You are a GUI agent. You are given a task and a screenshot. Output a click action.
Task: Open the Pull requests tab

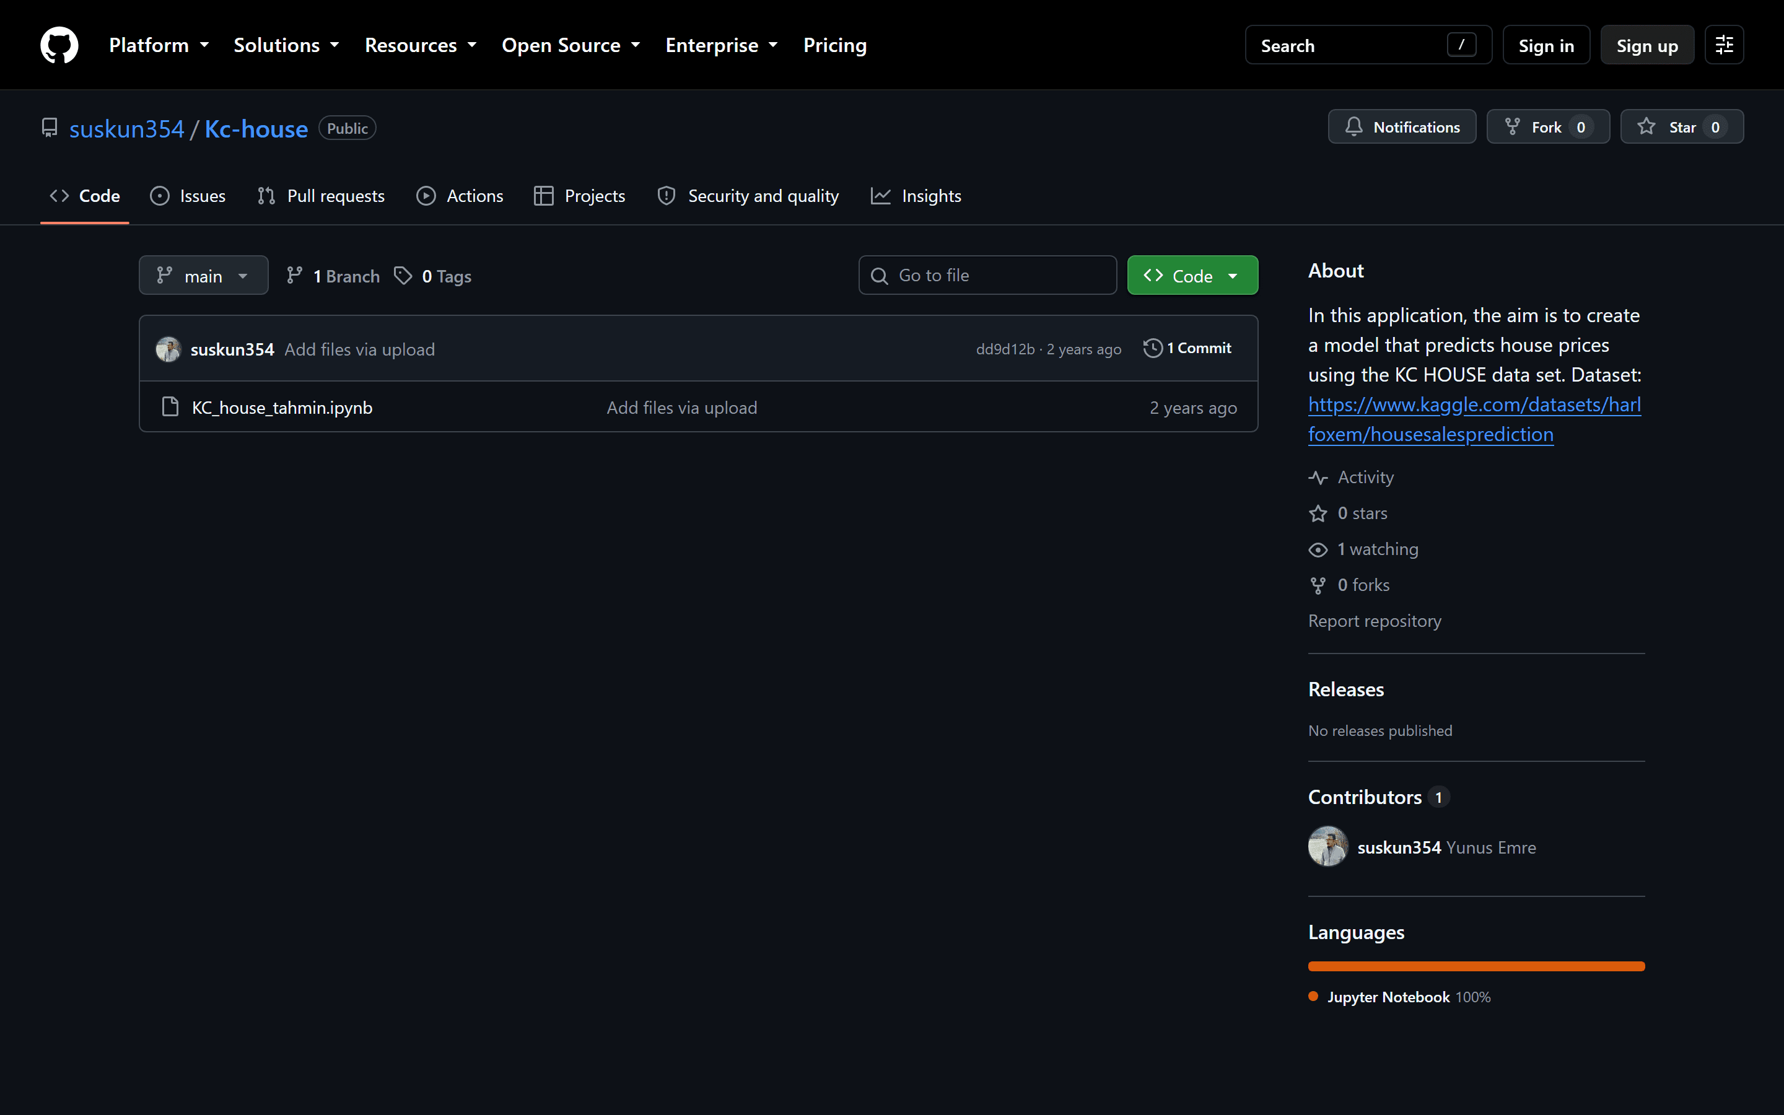pos(321,196)
